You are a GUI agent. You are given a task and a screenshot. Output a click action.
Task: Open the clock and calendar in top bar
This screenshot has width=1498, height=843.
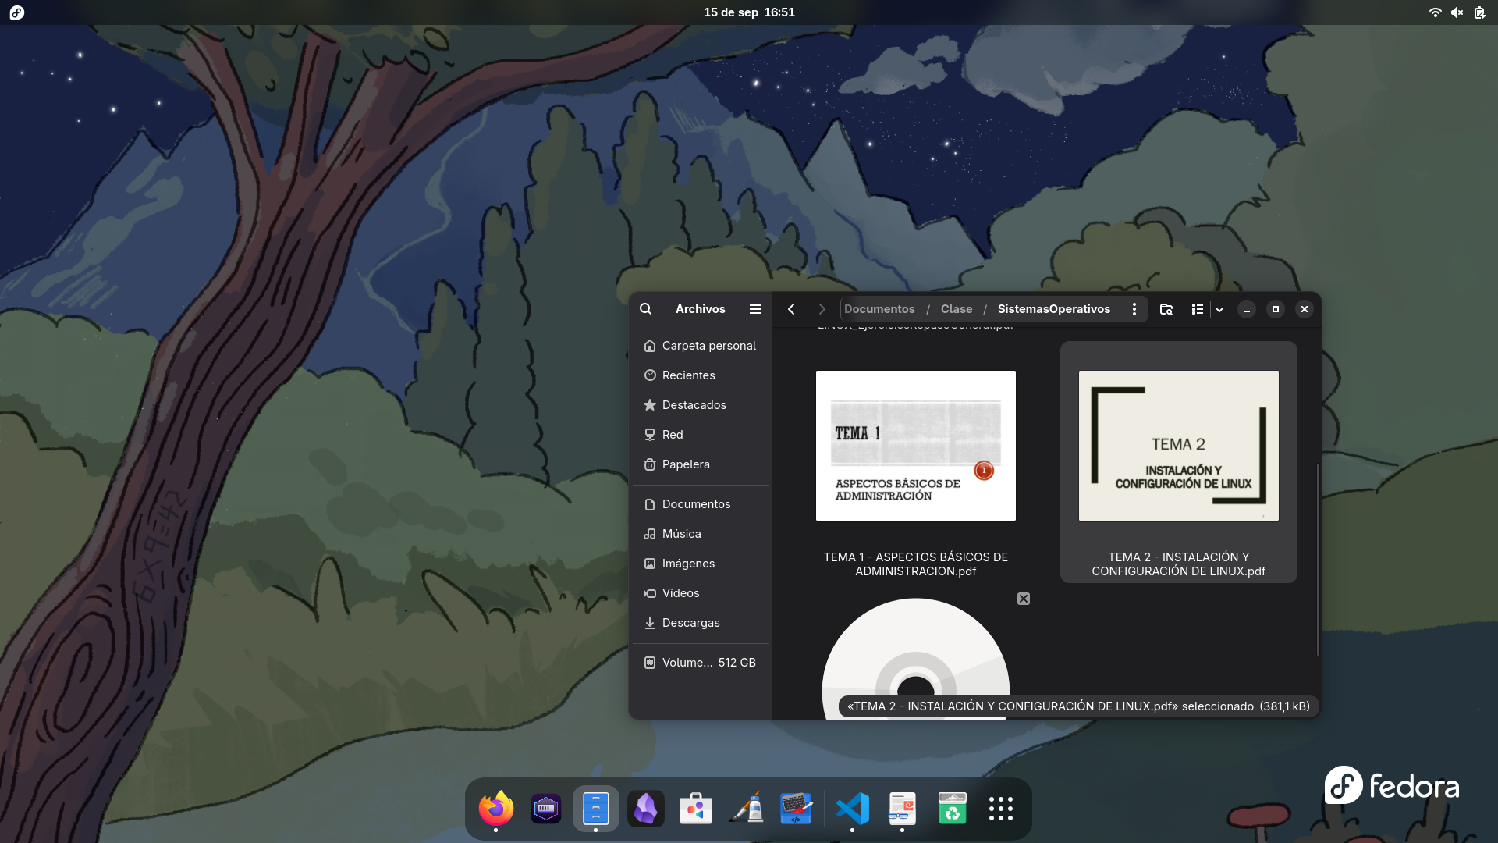click(x=749, y=12)
